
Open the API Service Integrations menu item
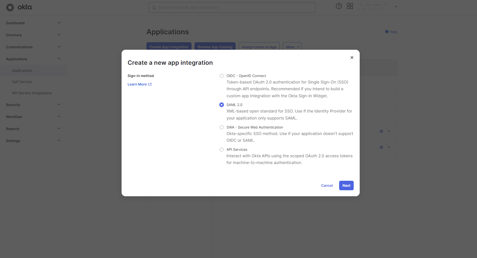coord(32,93)
